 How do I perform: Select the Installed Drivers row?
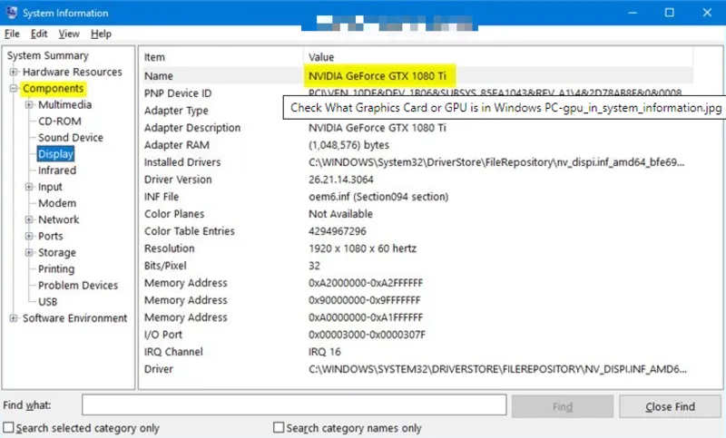tap(417, 162)
